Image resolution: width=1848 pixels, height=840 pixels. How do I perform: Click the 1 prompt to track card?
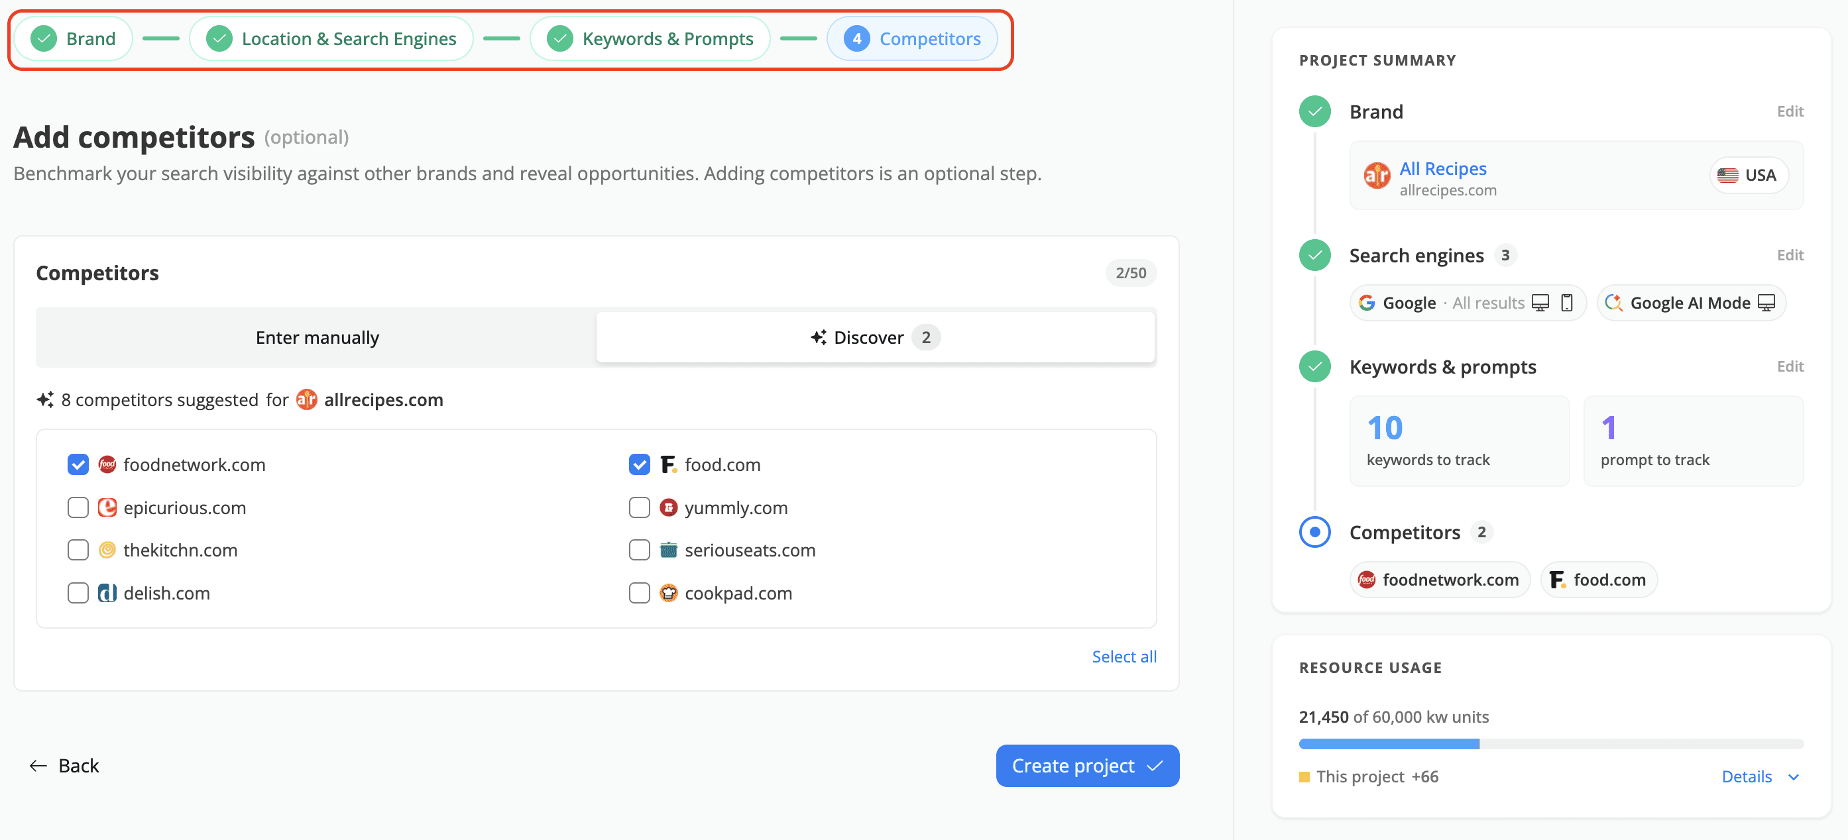tap(1693, 441)
